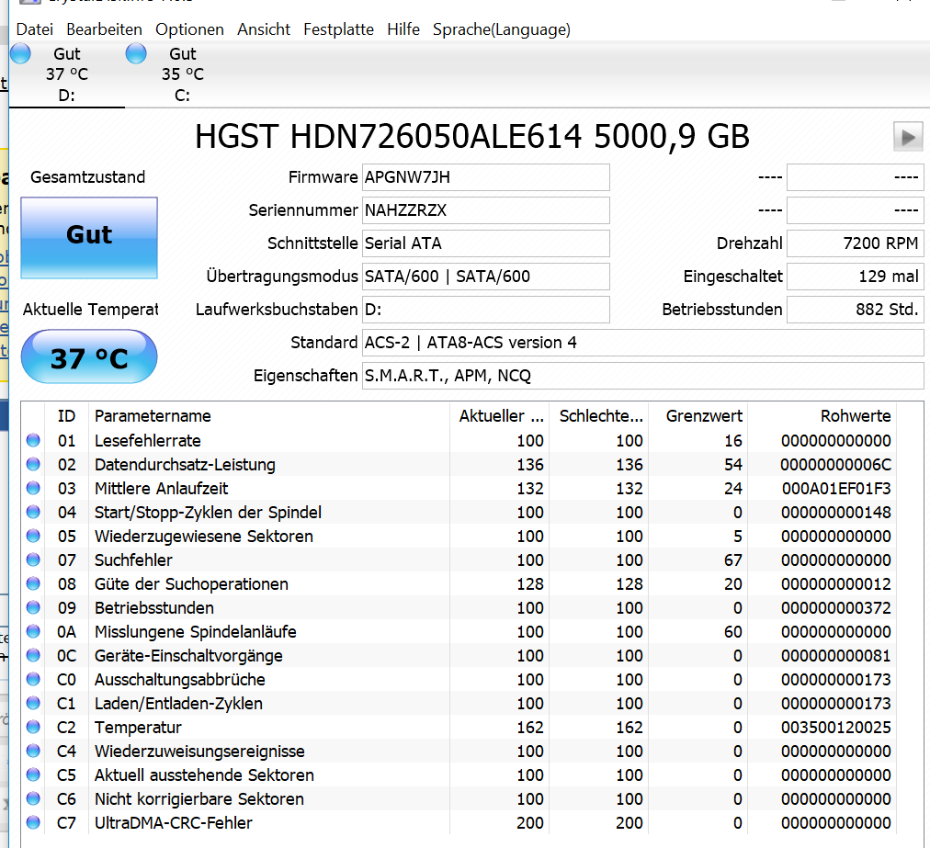930x848 pixels.
Task: Open the Optionen menu
Action: (x=190, y=29)
